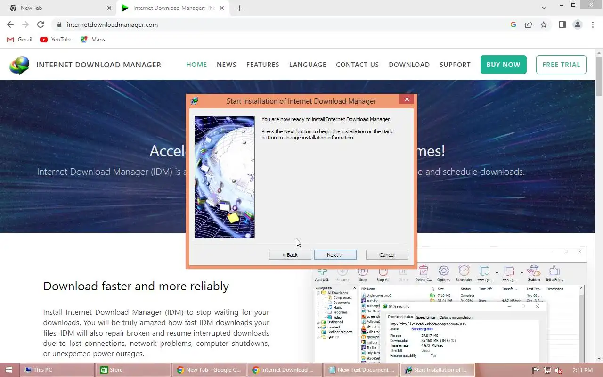The height and width of the screenshot is (377, 603).
Task: Open YouTube bookmark
Action: [x=57, y=40]
